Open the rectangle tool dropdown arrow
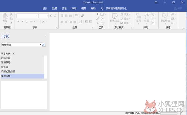Viewport: 187px width, 115px height. click(105, 14)
